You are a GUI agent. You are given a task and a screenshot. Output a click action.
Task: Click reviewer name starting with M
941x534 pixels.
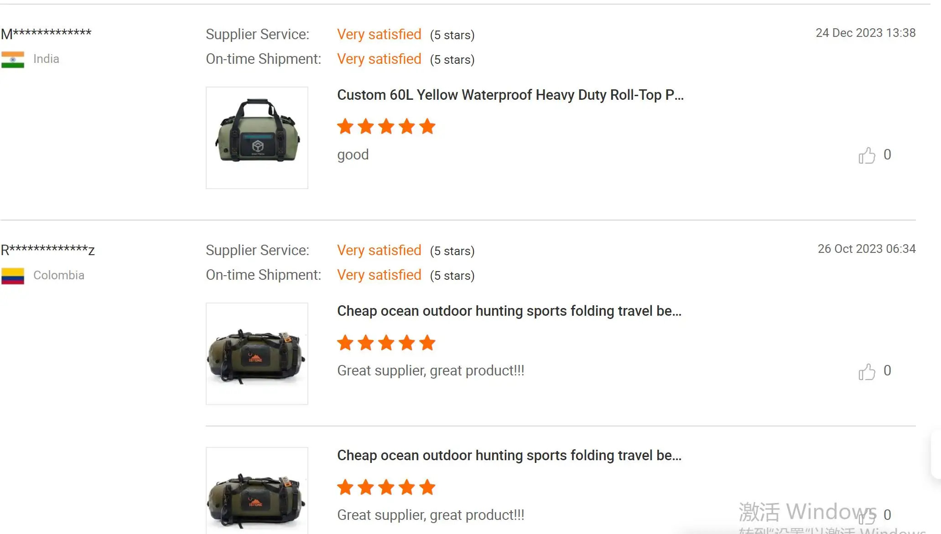pyautogui.click(x=46, y=33)
